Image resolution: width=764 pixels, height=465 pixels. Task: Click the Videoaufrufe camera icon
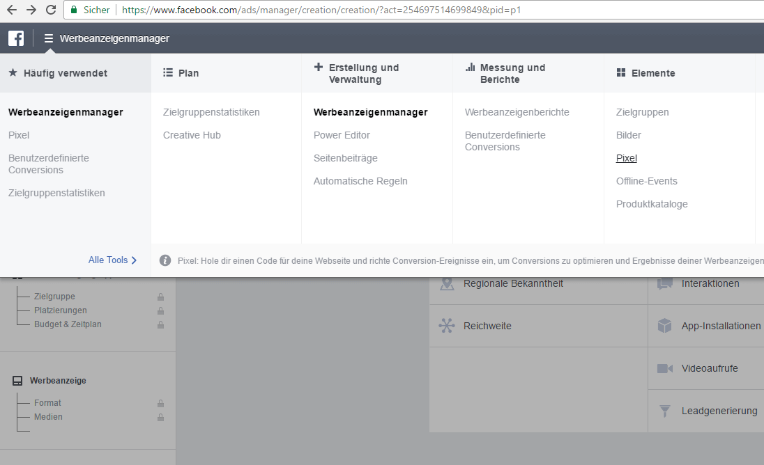pos(664,368)
